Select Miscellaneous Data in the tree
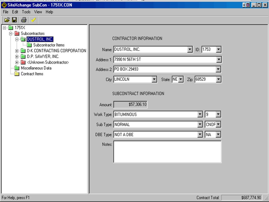 coord(36,68)
